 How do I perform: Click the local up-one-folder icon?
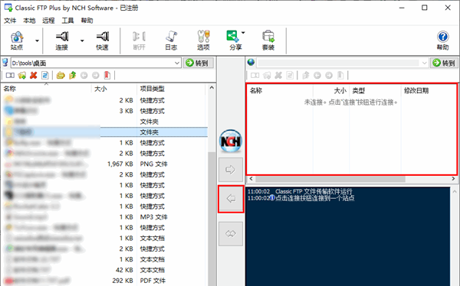(73, 76)
